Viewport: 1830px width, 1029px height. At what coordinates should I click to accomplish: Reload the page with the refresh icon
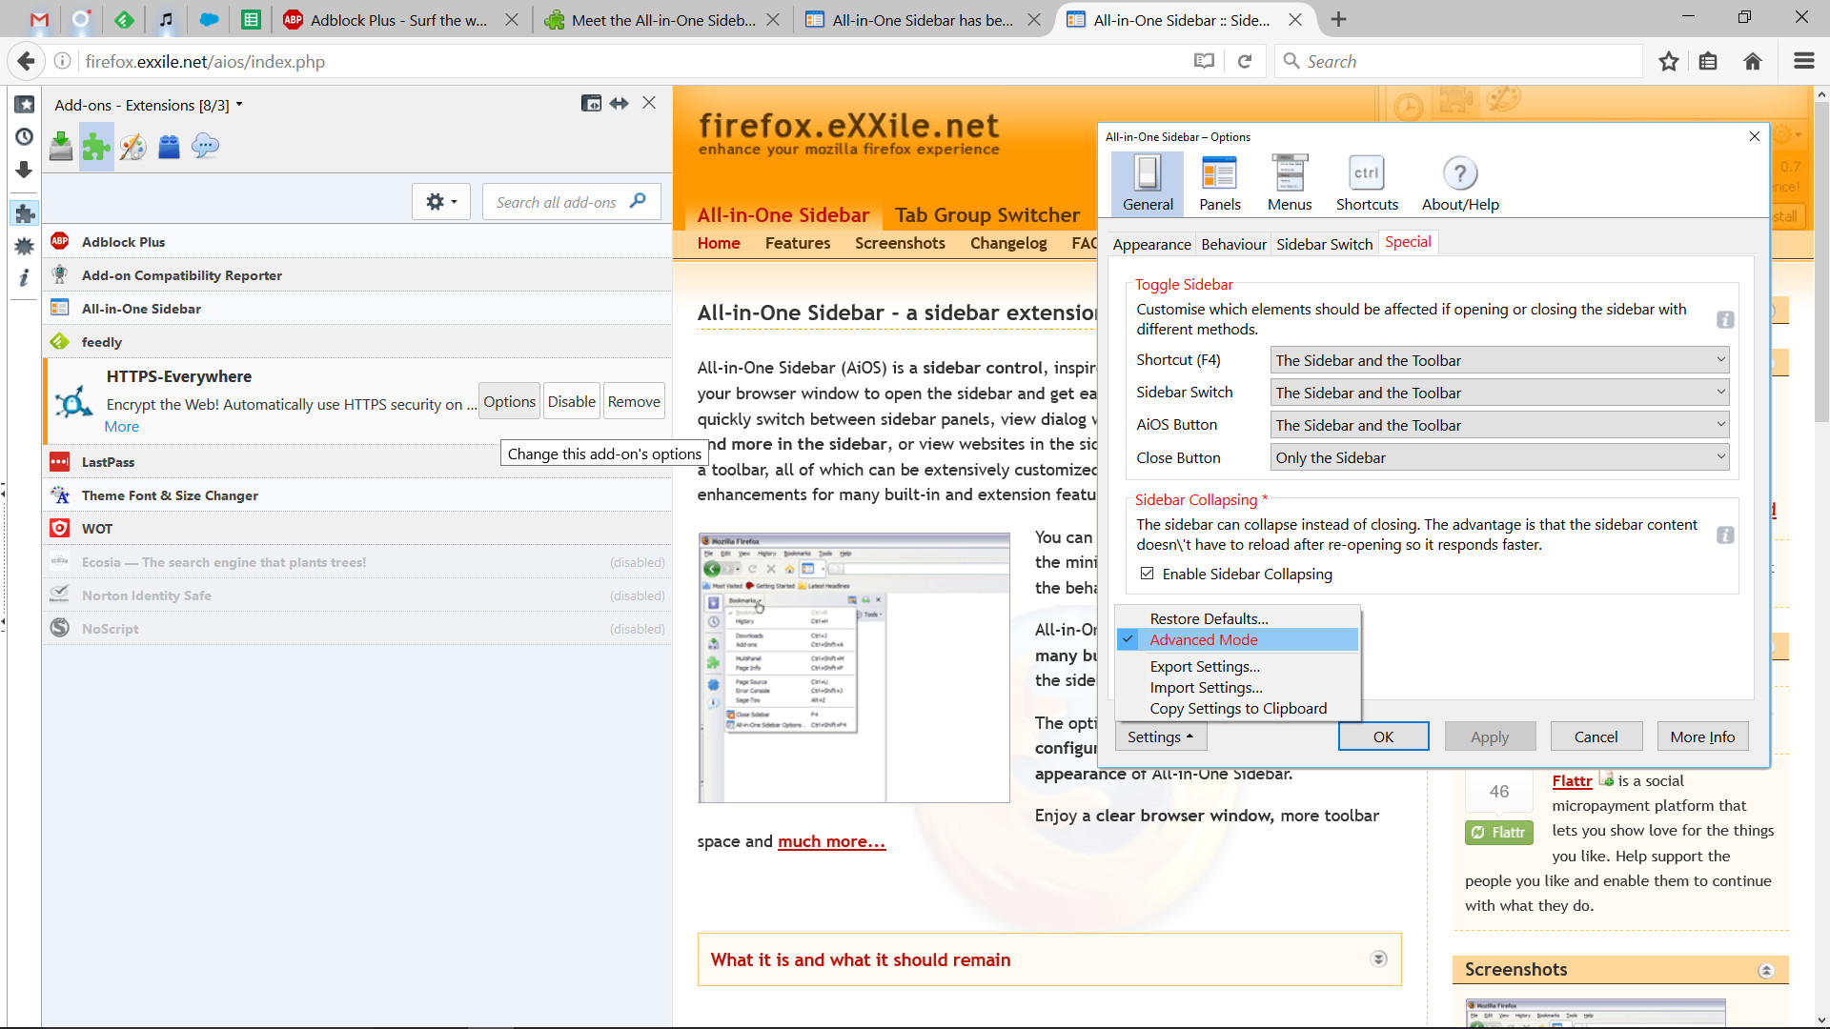(1245, 61)
